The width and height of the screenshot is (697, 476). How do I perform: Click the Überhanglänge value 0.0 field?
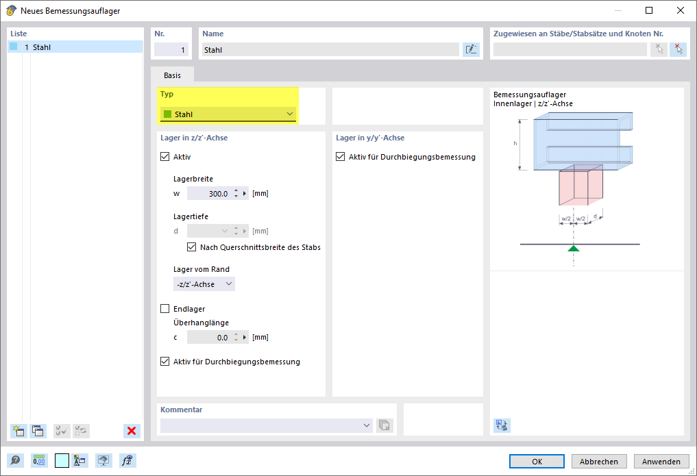[x=209, y=338]
